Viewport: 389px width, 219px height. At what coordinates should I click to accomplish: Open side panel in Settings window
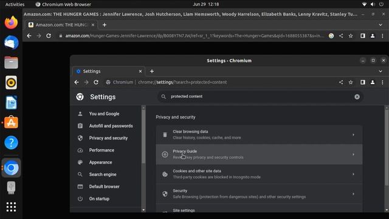point(363,82)
